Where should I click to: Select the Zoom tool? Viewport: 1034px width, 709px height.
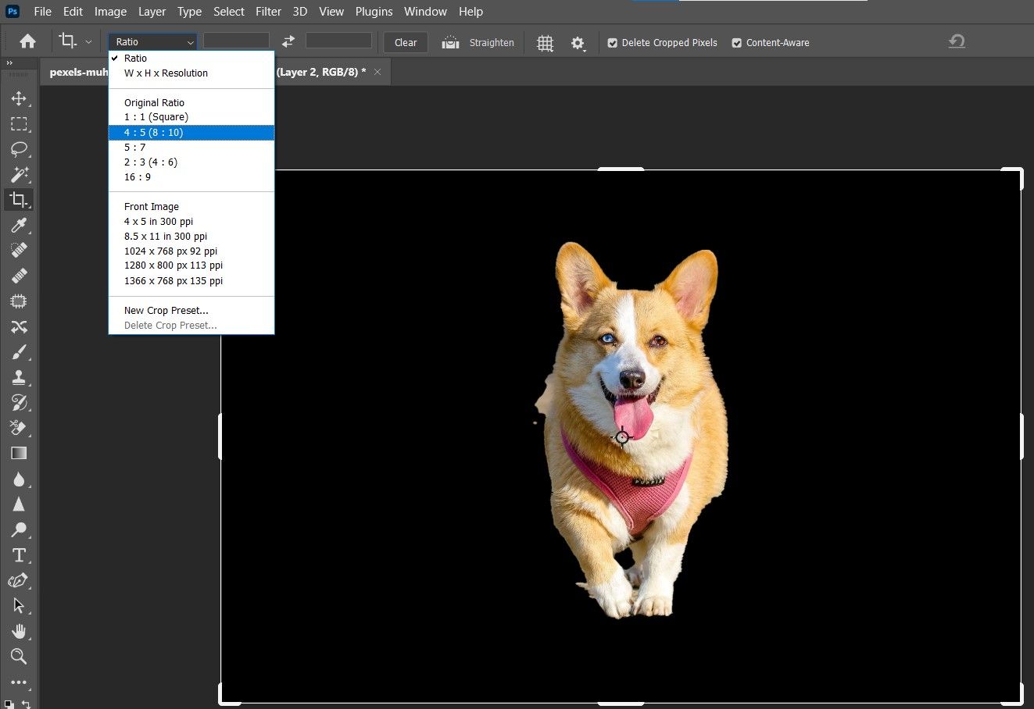pos(19,656)
